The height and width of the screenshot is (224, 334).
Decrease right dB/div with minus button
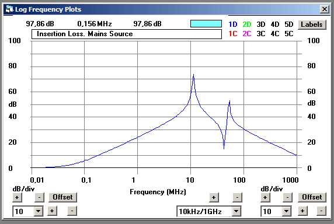tap(287, 198)
